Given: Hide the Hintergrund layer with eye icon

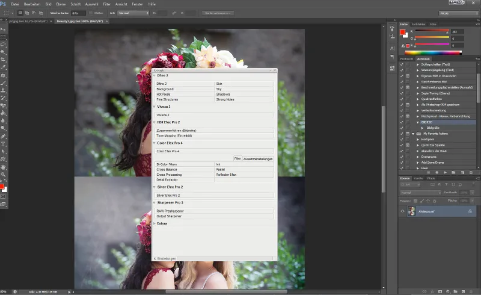Looking at the screenshot, I should pos(402,211).
